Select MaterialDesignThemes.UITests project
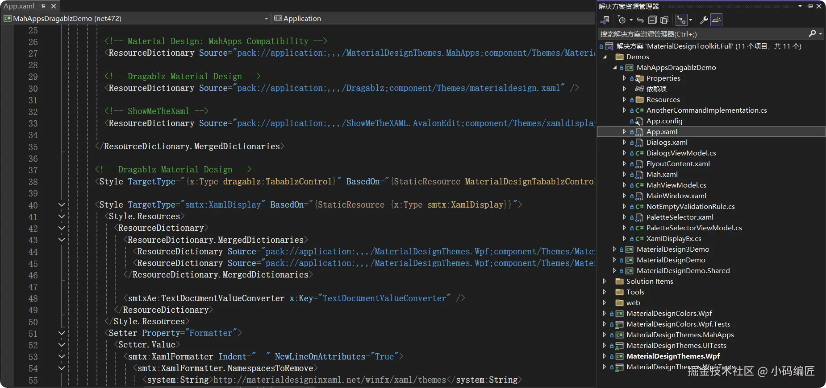 676,346
